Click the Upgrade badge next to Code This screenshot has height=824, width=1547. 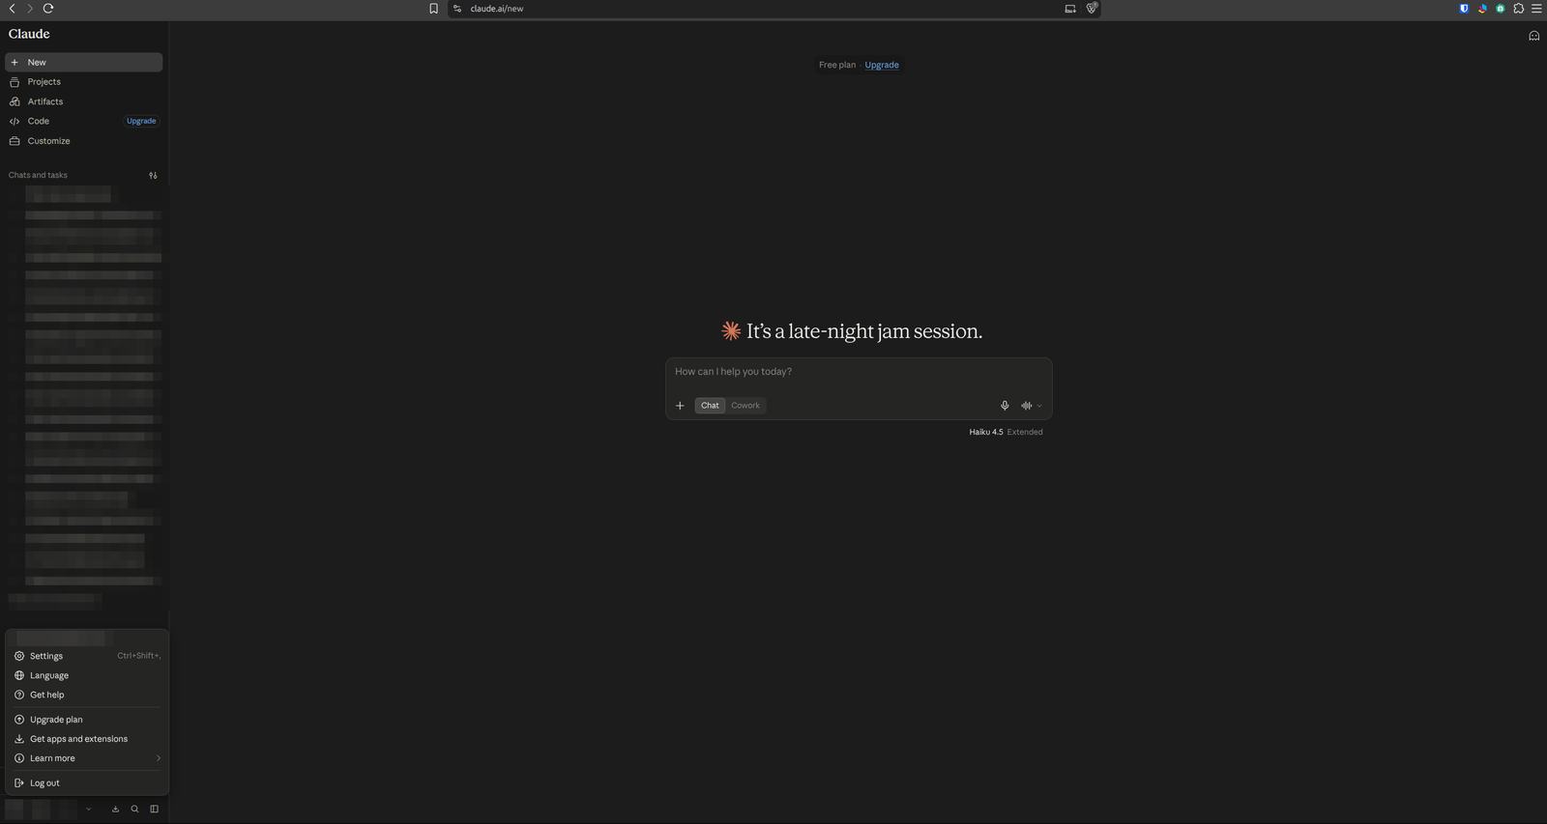coord(141,121)
